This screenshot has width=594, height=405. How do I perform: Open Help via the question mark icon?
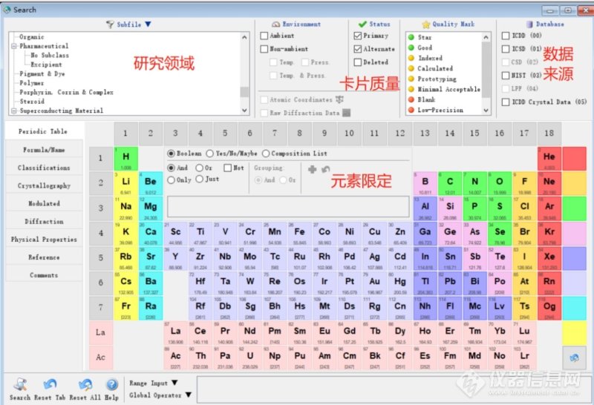click(111, 384)
